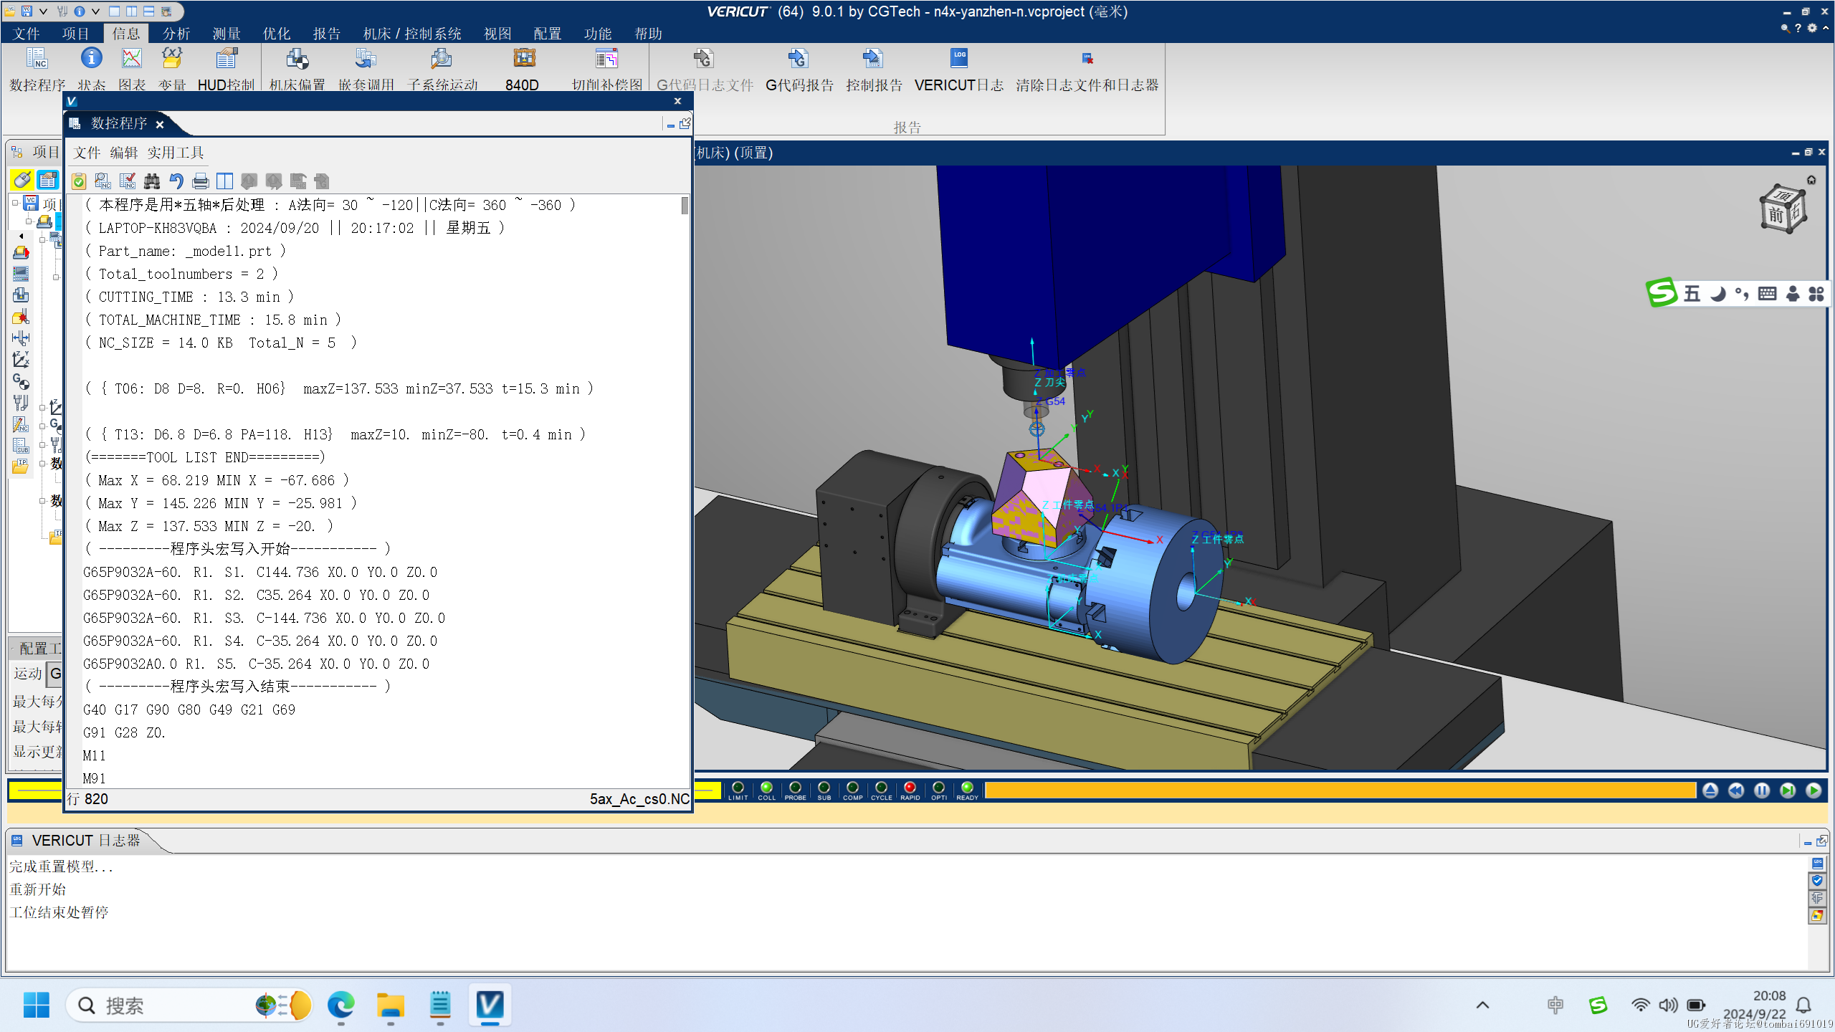Click the binoculars search icon in NC editor
Viewport: 1835px width, 1032px height.
[x=152, y=181]
